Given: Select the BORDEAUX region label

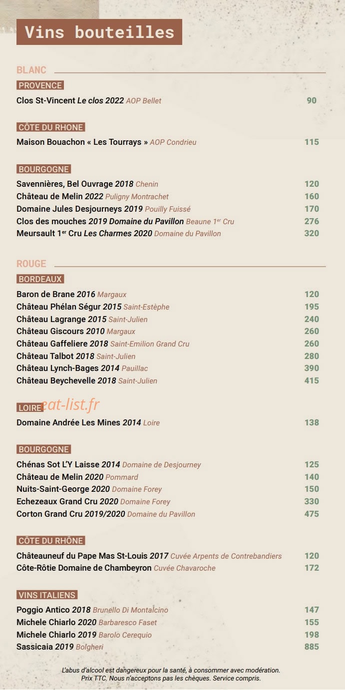Looking at the screenshot, I should coord(40,279).
